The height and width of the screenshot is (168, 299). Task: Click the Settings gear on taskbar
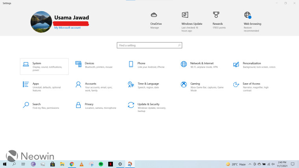pos(120,164)
